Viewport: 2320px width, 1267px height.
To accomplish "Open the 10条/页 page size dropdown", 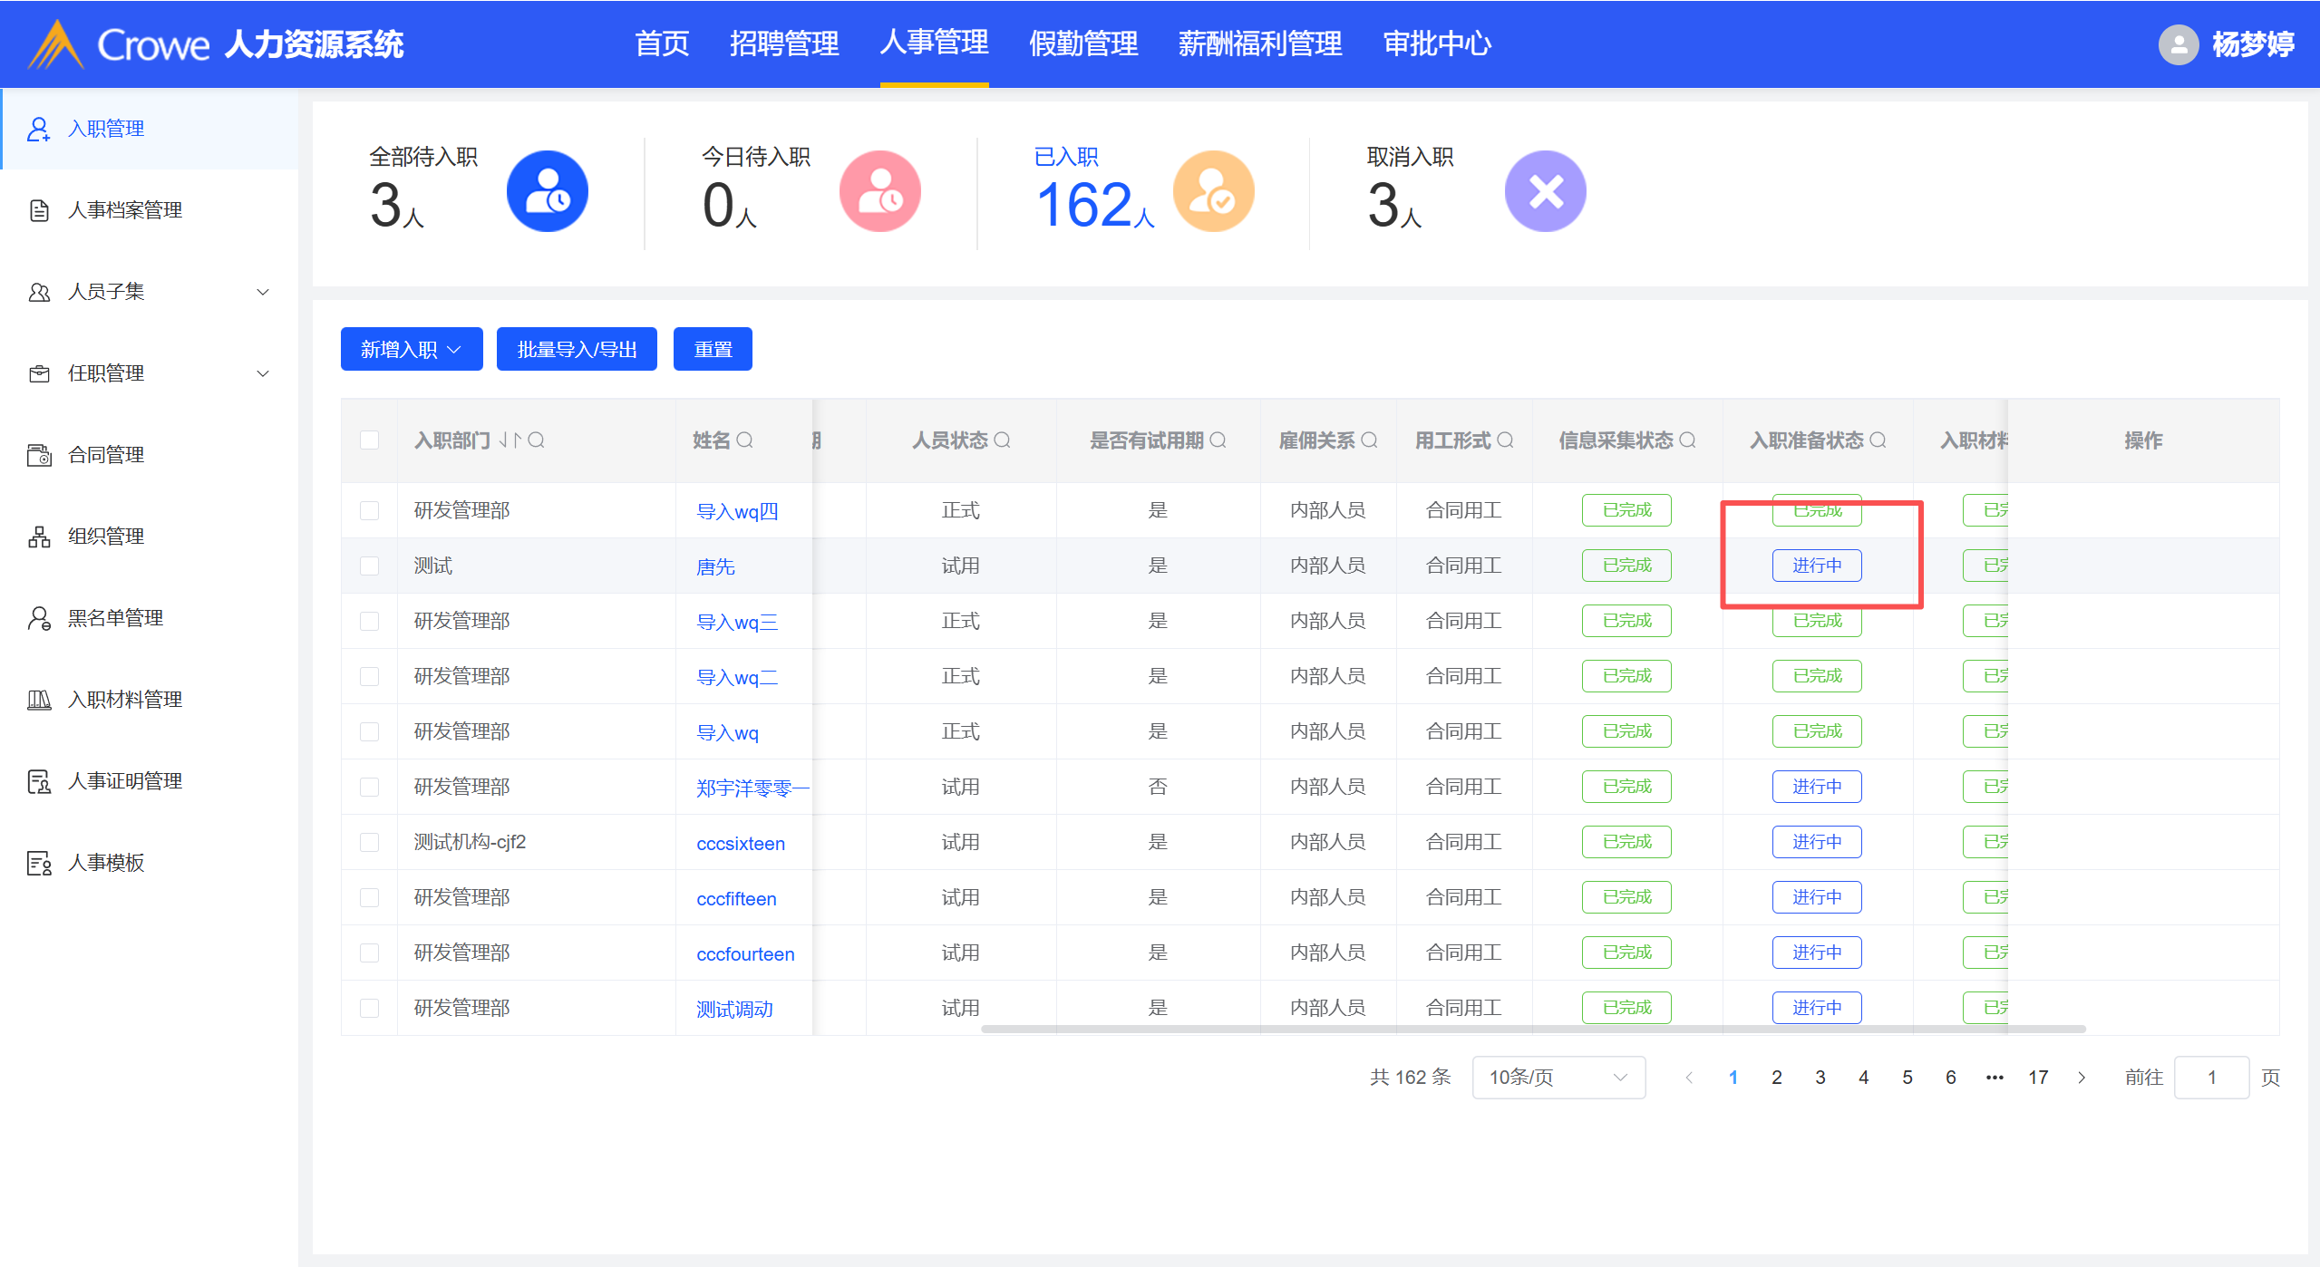I will (x=1558, y=1077).
